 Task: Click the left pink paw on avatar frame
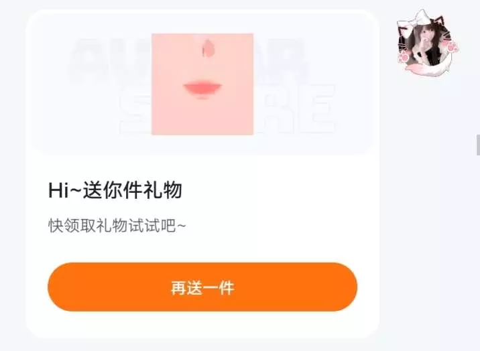click(x=403, y=57)
